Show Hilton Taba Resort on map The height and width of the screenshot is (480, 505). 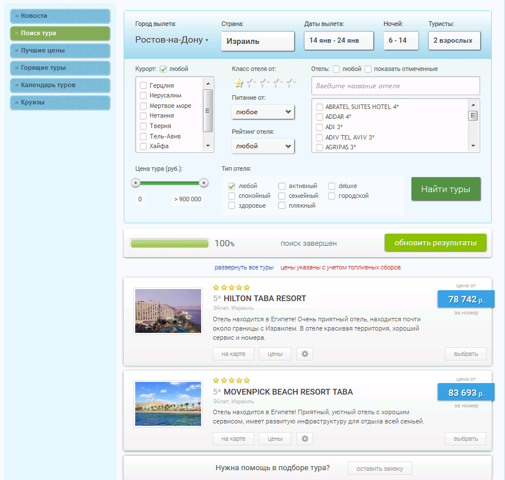pos(233,354)
